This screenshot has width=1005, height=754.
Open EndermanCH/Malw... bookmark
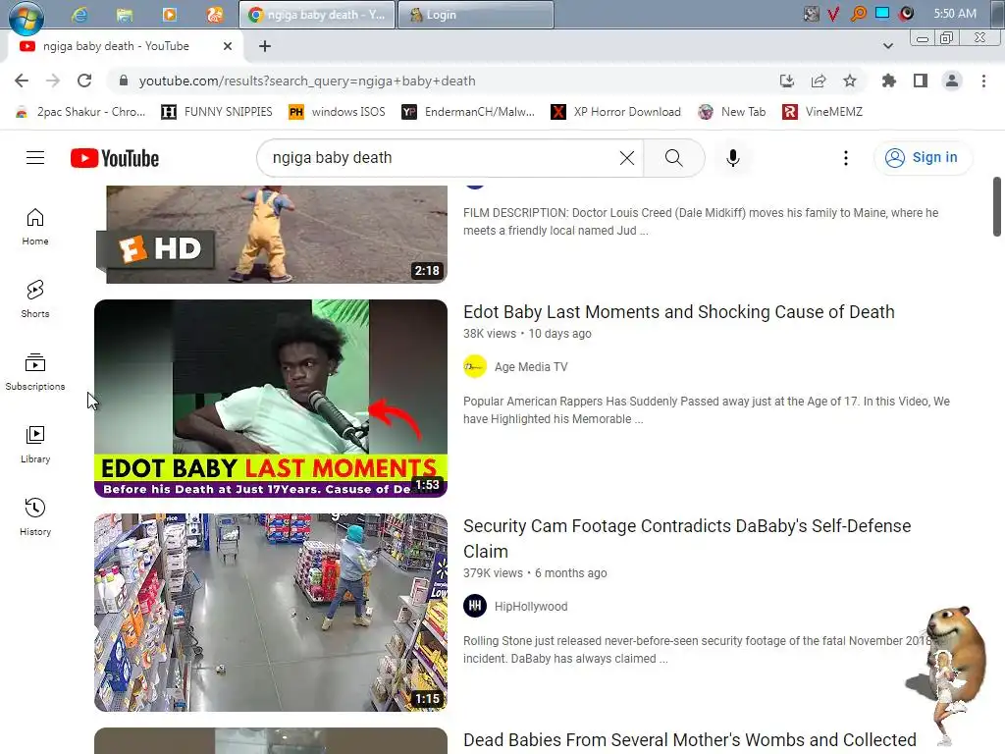click(x=468, y=112)
